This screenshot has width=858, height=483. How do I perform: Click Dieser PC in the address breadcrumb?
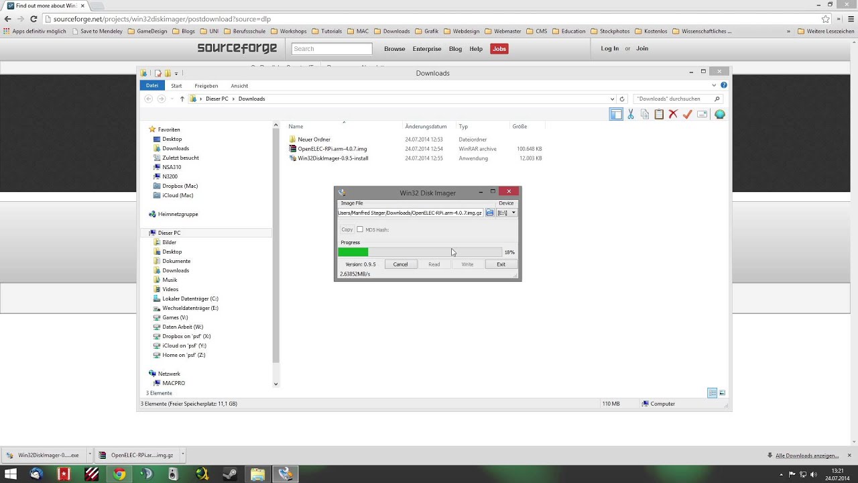(x=217, y=99)
